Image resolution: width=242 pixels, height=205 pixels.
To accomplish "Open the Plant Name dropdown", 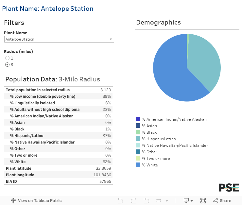I will click(59, 39).
